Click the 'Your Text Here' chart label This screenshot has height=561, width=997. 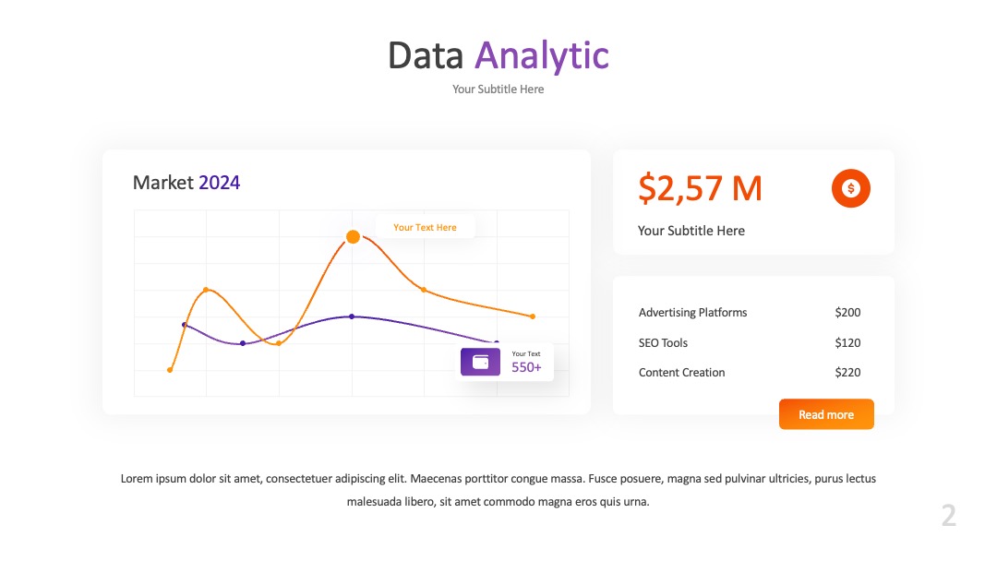click(425, 228)
